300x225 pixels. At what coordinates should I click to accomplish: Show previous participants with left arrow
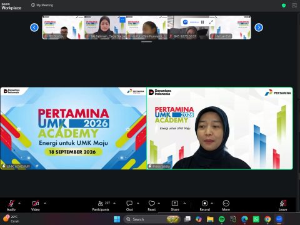[34, 27]
